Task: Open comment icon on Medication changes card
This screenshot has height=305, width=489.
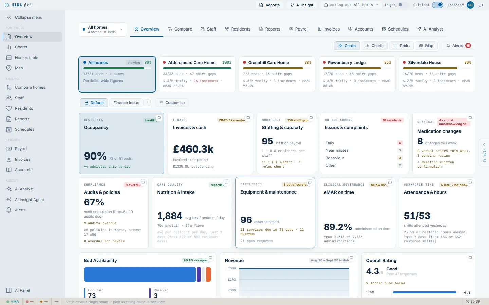Action: 470,118
